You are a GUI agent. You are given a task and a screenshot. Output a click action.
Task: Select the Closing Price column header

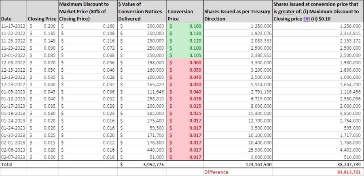43,19
